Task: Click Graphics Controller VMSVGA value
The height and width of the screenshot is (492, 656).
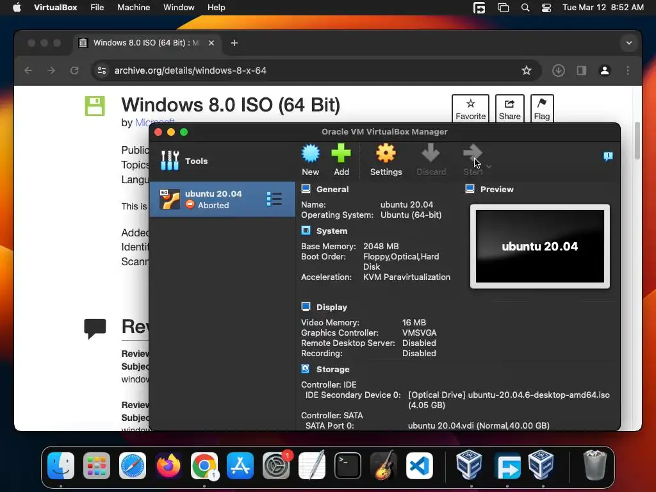Action: pyautogui.click(x=419, y=333)
